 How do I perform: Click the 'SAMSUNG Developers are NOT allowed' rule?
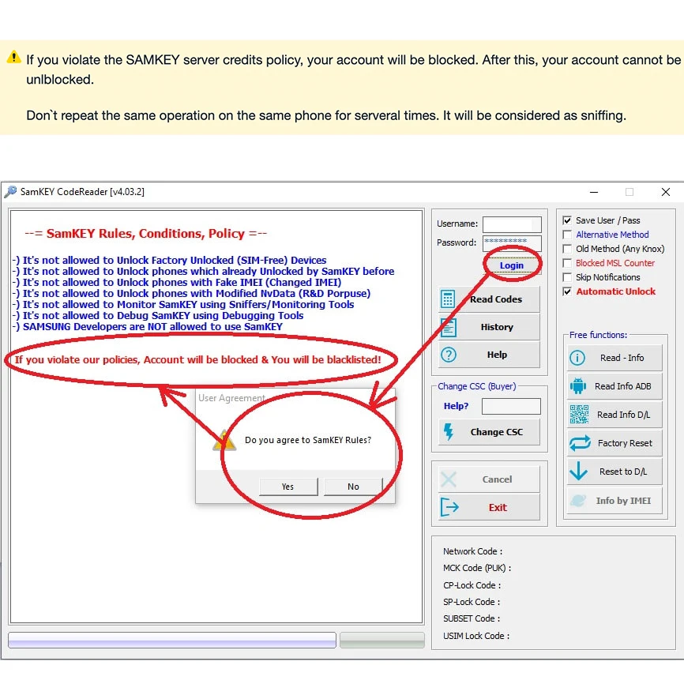(147, 327)
